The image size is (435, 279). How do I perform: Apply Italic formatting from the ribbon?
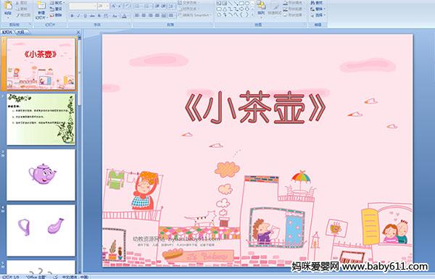coord(78,16)
